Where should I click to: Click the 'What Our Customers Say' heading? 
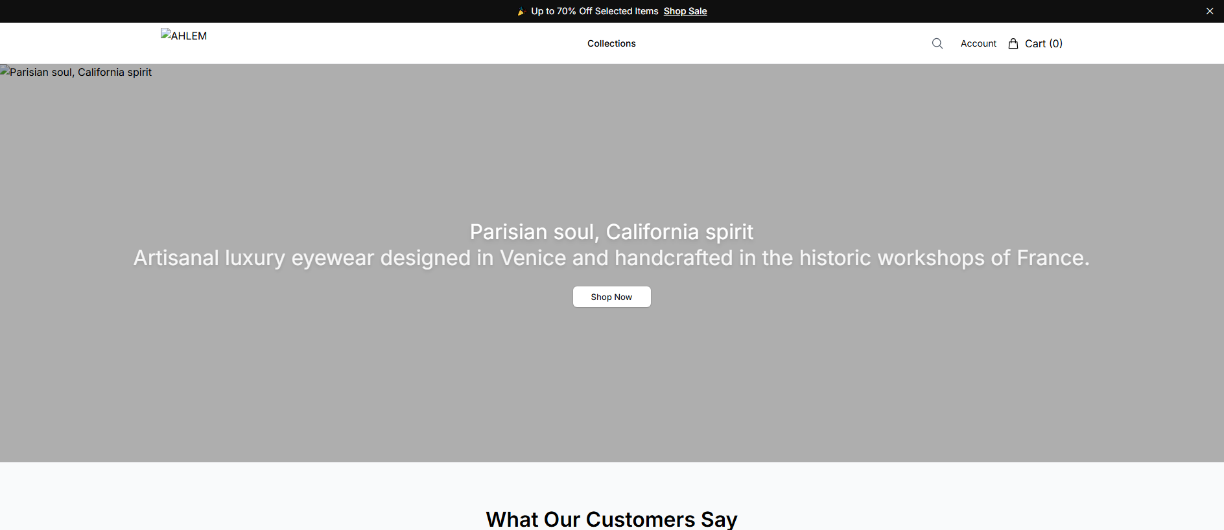(x=611, y=519)
